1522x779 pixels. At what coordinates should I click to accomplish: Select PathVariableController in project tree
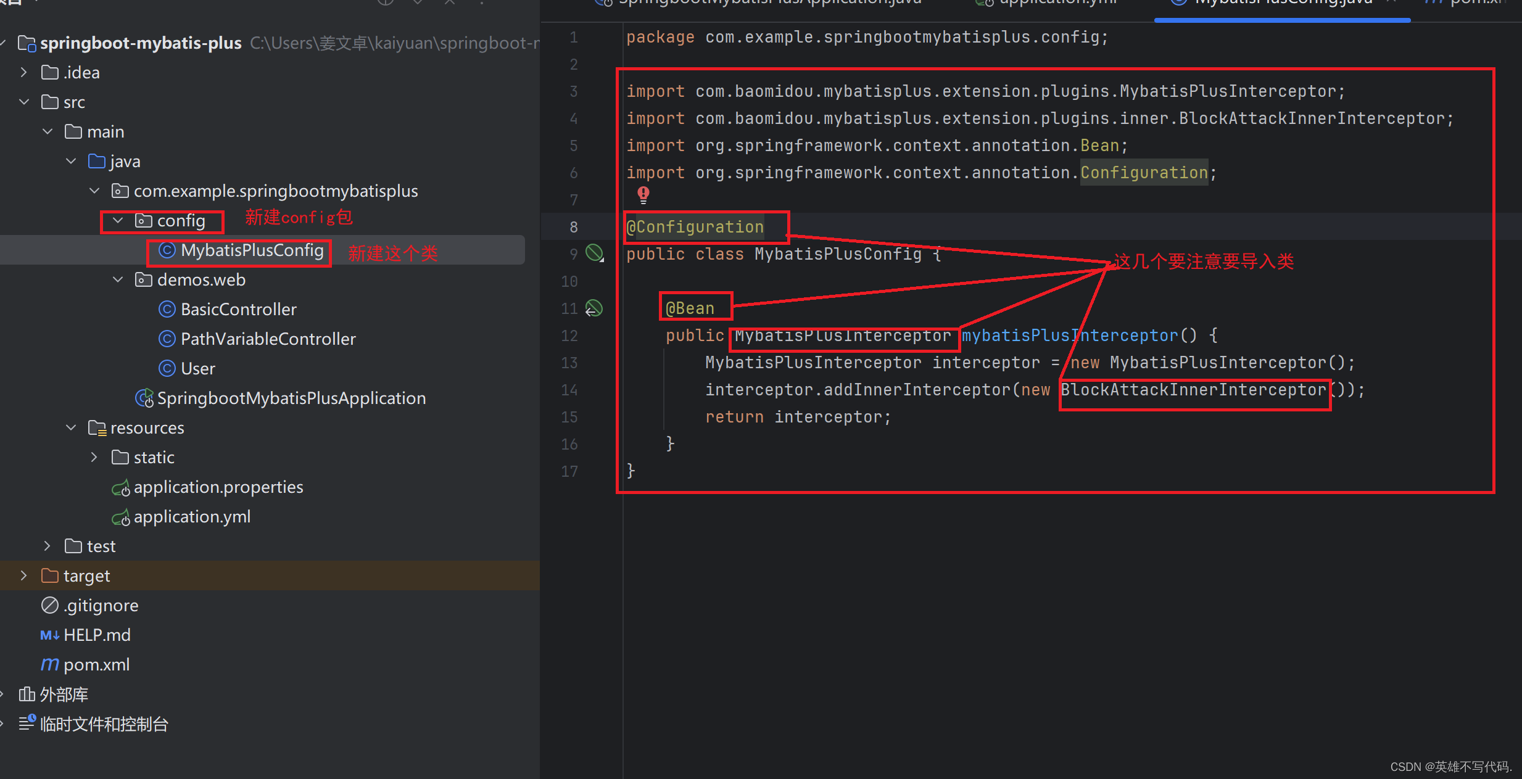tap(268, 339)
